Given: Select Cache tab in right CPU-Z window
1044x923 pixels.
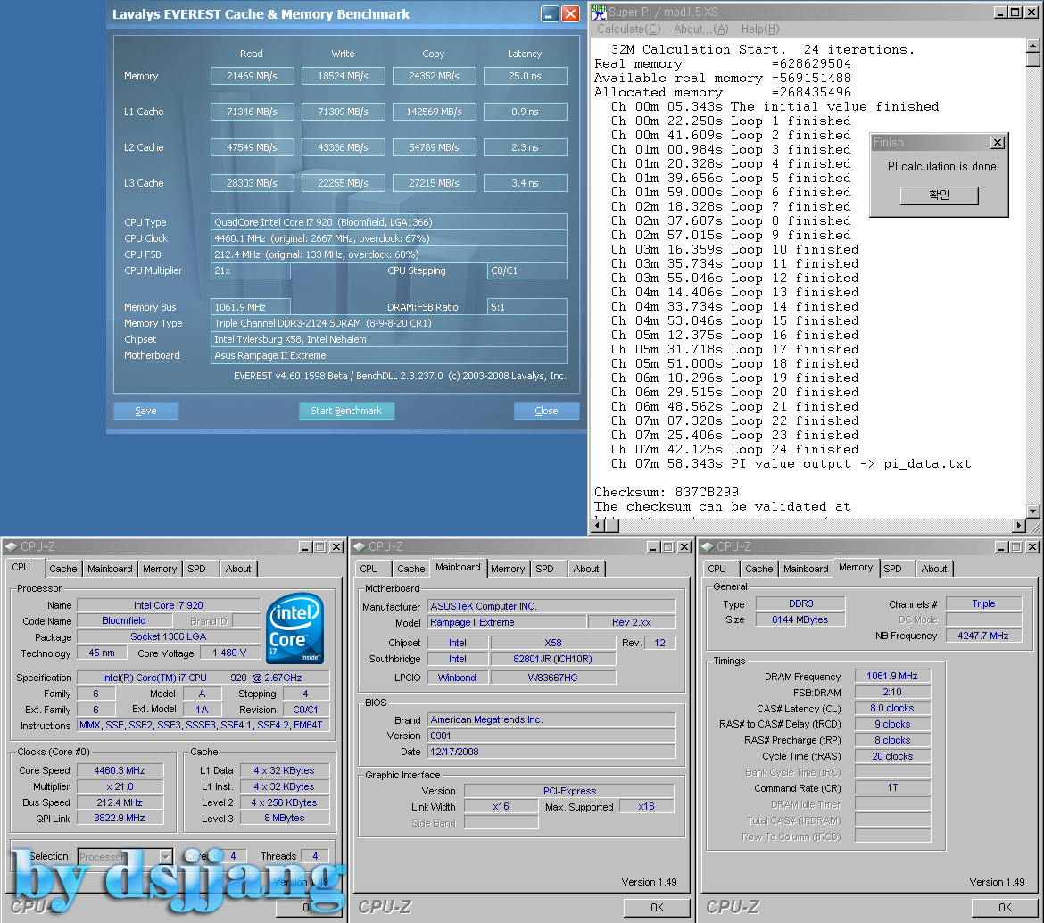Looking at the screenshot, I should [759, 569].
